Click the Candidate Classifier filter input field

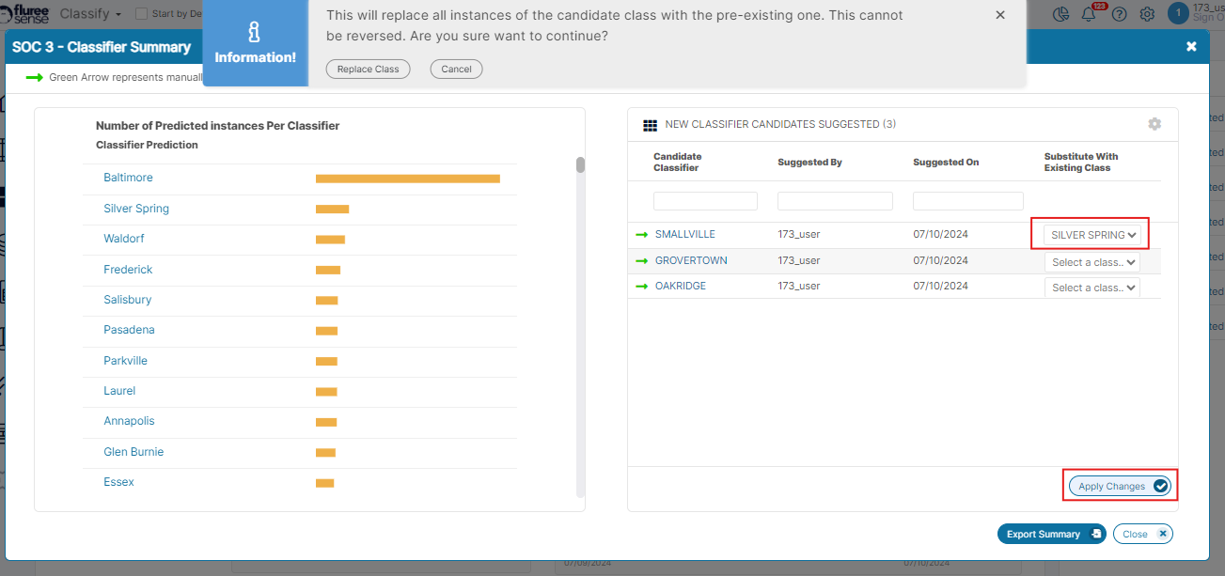pyautogui.click(x=705, y=201)
